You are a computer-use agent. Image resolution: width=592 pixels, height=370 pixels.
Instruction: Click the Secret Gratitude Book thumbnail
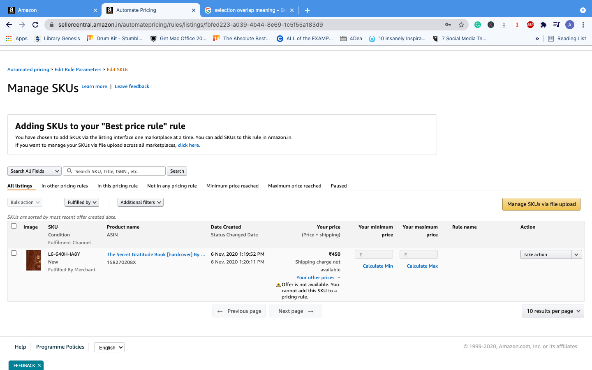34,260
